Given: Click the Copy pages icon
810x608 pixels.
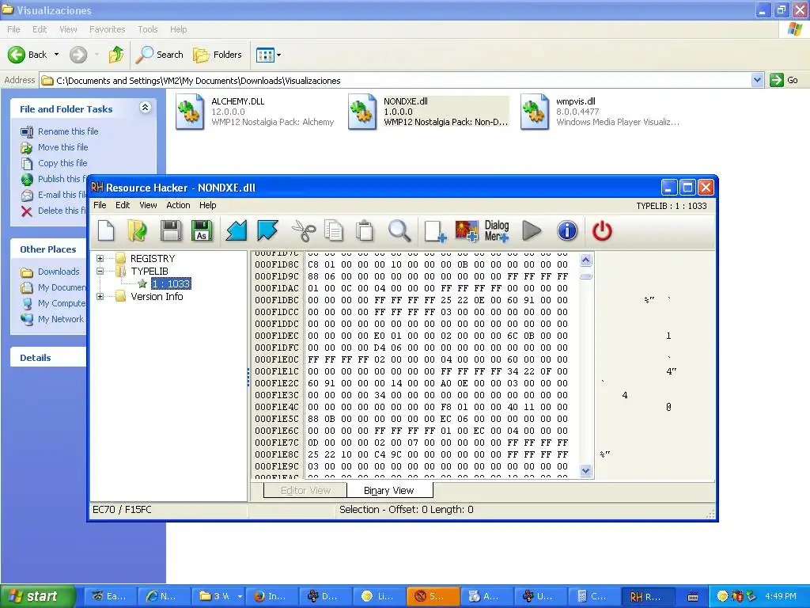Looking at the screenshot, I should tap(334, 230).
